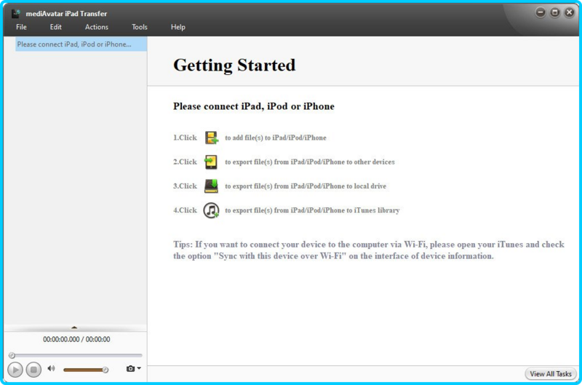Image resolution: width=582 pixels, height=385 pixels.
Task: Click 'to add file(s) to iPad/iPod/iPhone' text
Action: click(x=276, y=138)
